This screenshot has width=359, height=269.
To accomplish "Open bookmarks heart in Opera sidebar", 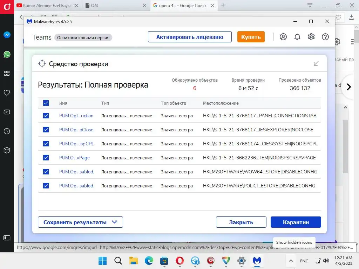I will point(7,92).
